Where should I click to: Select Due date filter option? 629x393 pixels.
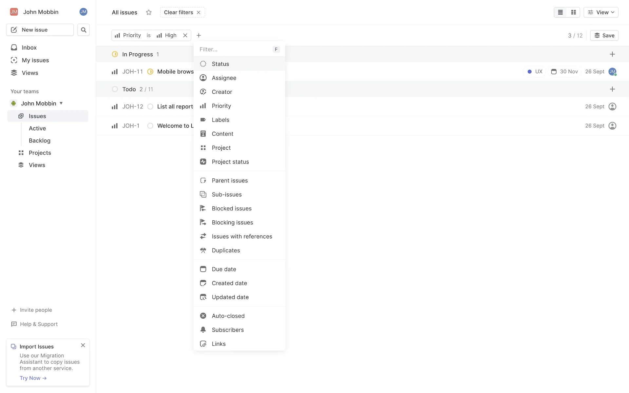pos(224,269)
